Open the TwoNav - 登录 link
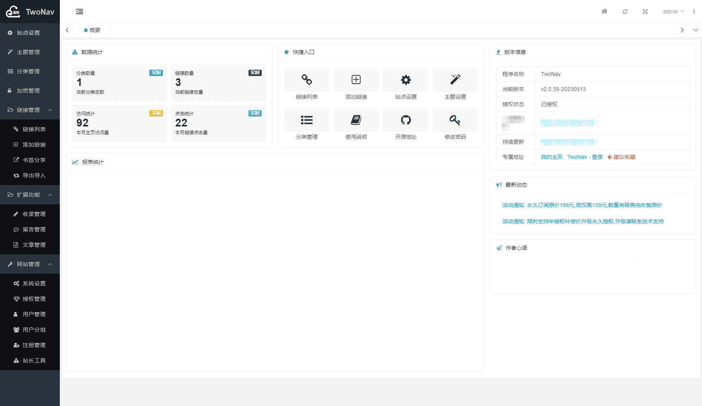702x406 pixels. (585, 157)
